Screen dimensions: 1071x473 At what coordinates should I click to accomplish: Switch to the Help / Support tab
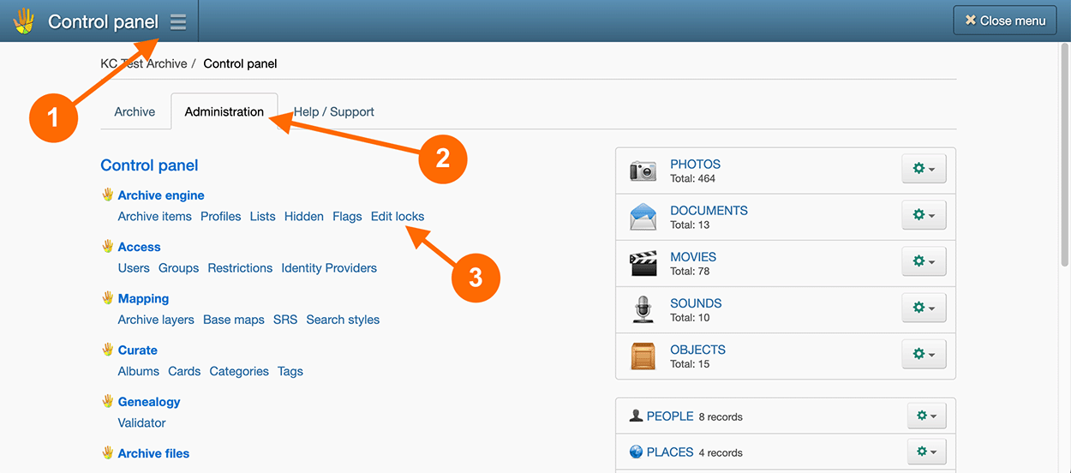(x=333, y=111)
